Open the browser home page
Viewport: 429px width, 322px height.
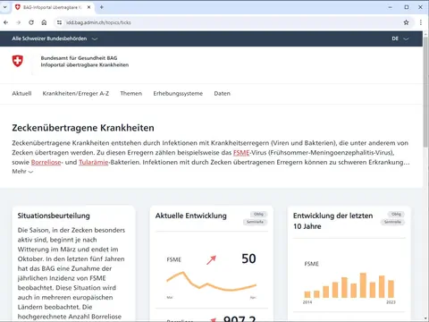tap(44, 22)
